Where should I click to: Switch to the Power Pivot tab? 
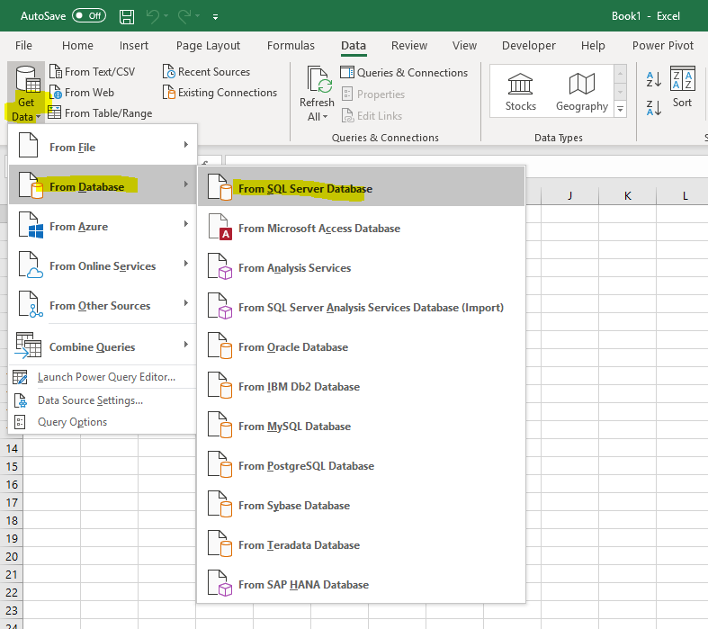click(x=662, y=46)
